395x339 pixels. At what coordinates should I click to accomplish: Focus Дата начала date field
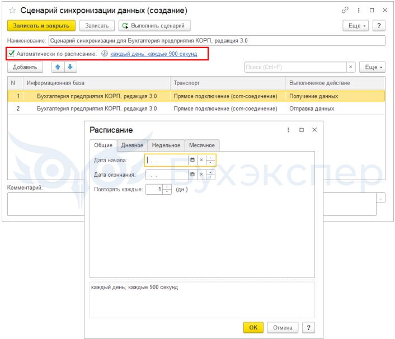click(167, 160)
